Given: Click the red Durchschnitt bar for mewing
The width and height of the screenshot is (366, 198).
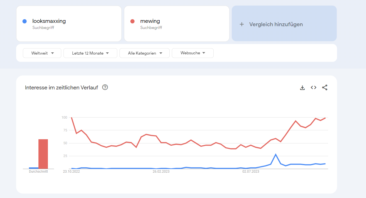Looking at the screenshot, I should 43,154.
